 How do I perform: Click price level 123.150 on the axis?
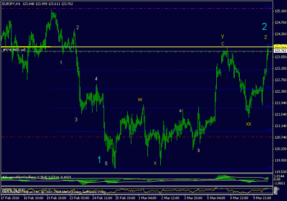281,68
